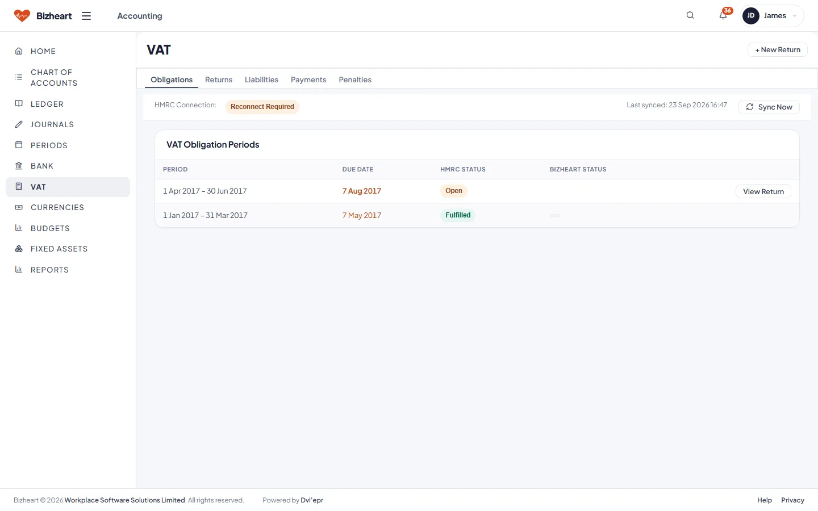
Task: Click the DUE DATE column header
Action: [358, 169]
